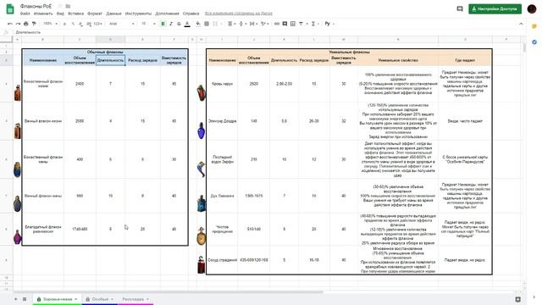Switch to the Расходка sheet tab

pos(135,299)
